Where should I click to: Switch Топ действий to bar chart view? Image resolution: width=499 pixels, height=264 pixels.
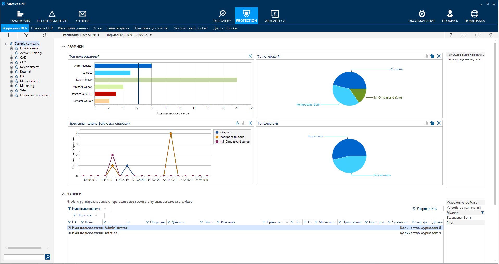(x=426, y=123)
